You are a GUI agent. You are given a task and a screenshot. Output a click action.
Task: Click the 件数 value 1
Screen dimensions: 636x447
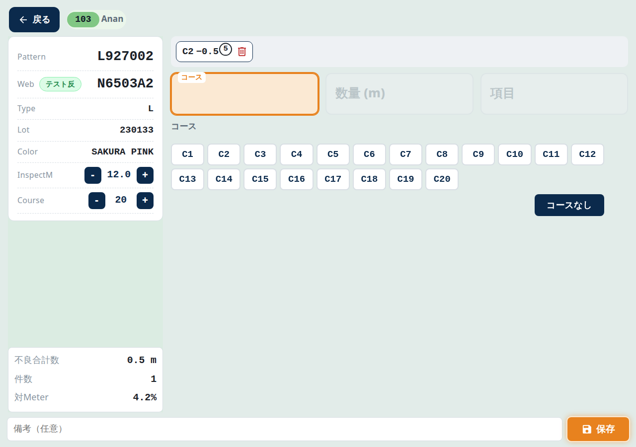(154, 379)
